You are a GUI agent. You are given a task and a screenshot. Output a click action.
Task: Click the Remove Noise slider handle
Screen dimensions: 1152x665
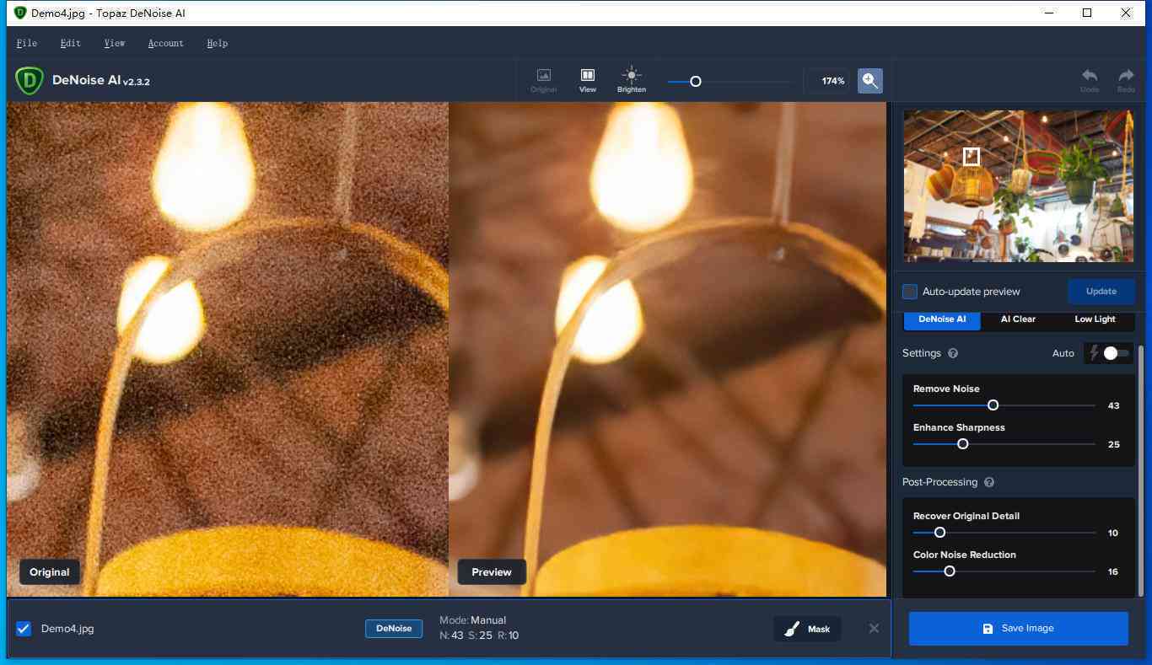pyautogui.click(x=993, y=405)
